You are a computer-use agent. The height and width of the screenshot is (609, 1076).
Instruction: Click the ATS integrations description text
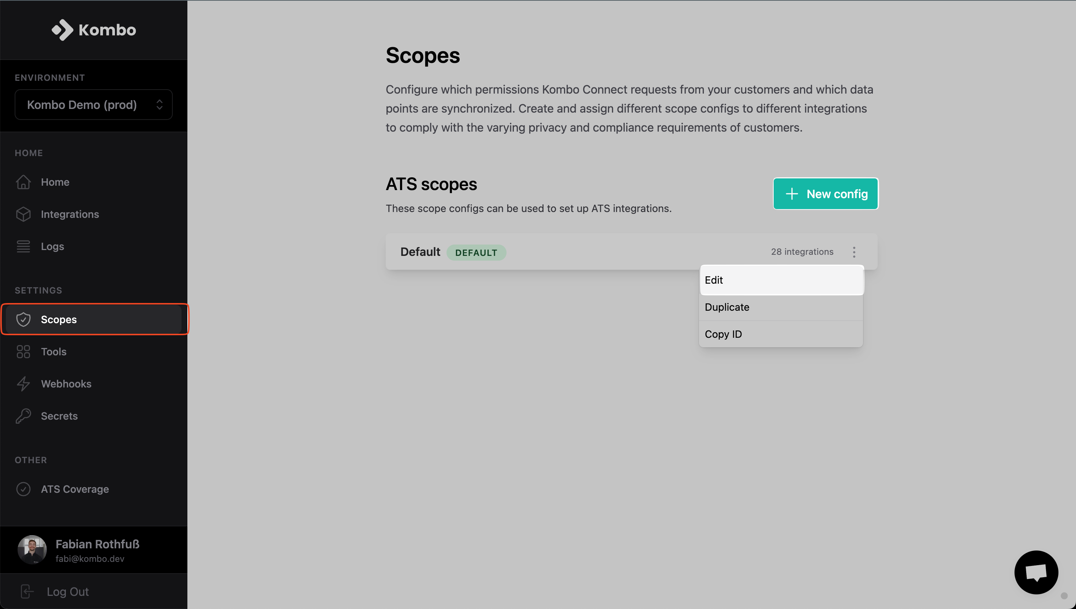[x=528, y=208]
